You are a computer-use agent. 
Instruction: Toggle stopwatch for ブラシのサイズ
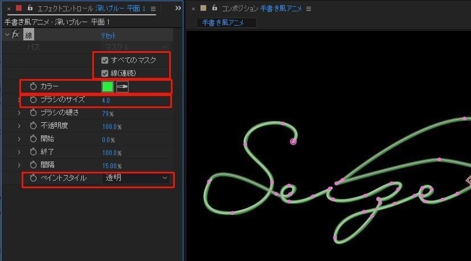(33, 100)
